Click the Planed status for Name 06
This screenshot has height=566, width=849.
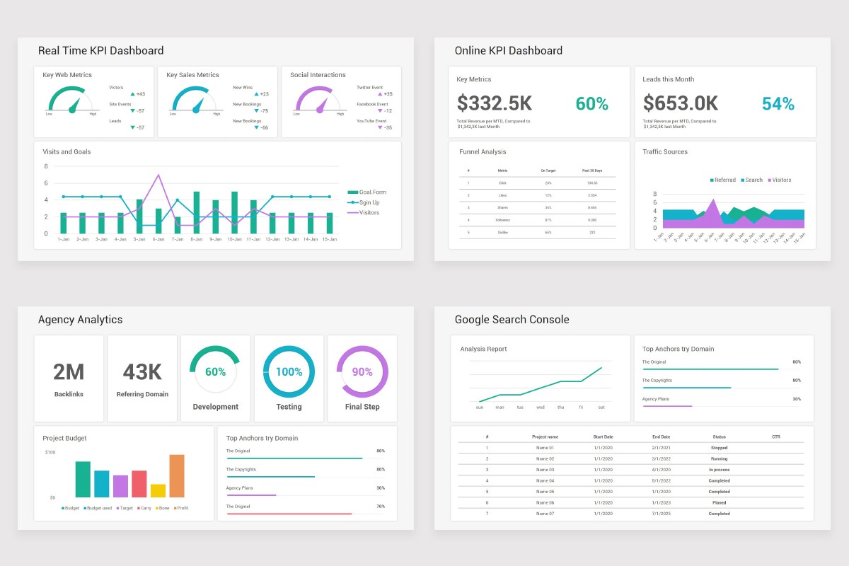720,502
